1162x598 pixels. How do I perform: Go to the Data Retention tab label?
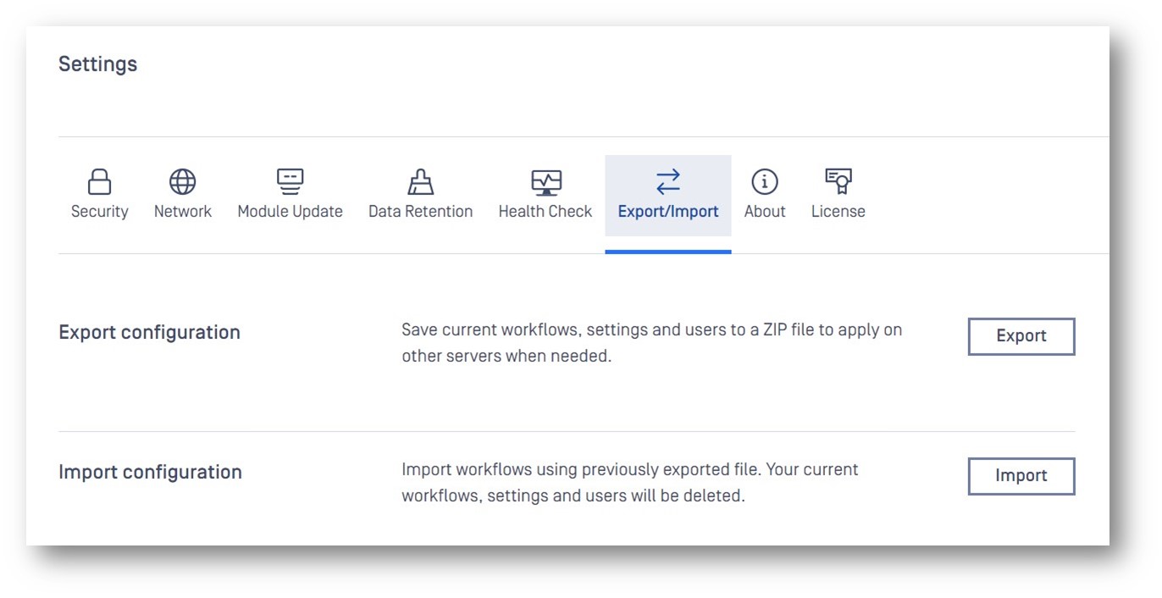coord(420,212)
